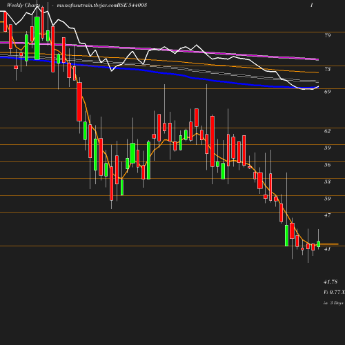Click the large red candle falling below 69

point(79,101)
